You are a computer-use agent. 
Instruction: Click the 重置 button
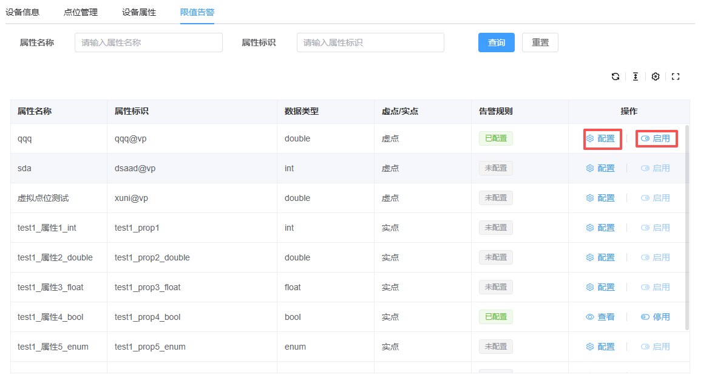pos(540,42)
